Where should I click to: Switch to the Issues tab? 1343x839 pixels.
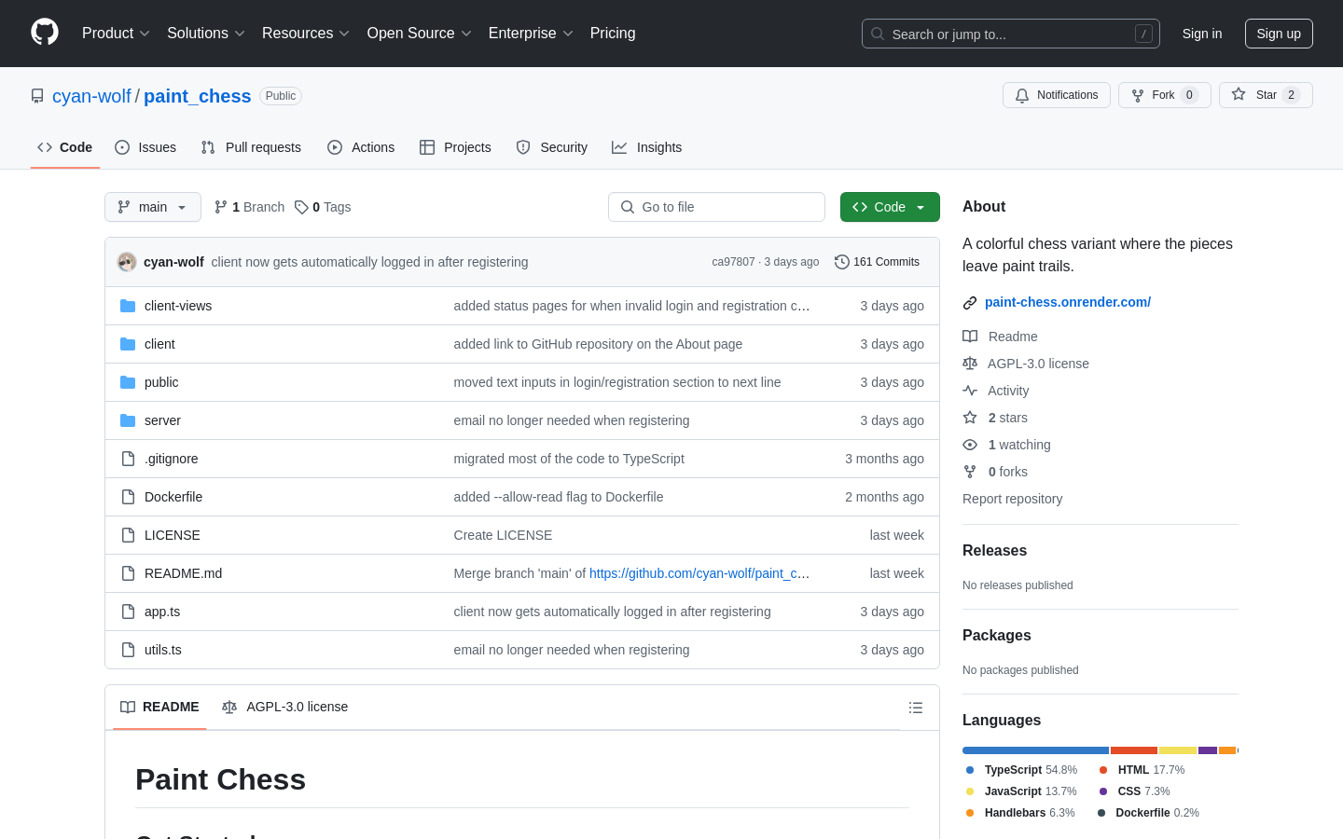[145, 147]
